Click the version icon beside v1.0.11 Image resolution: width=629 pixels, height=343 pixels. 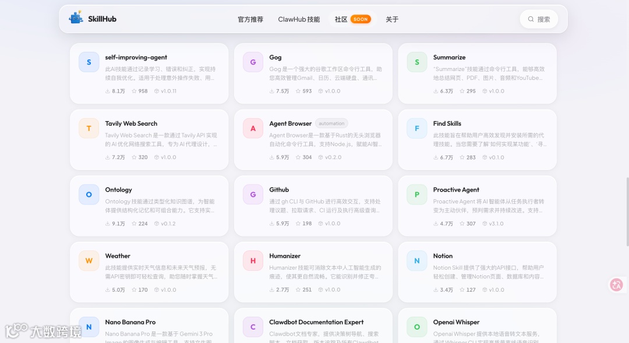[x=157, y=91]
